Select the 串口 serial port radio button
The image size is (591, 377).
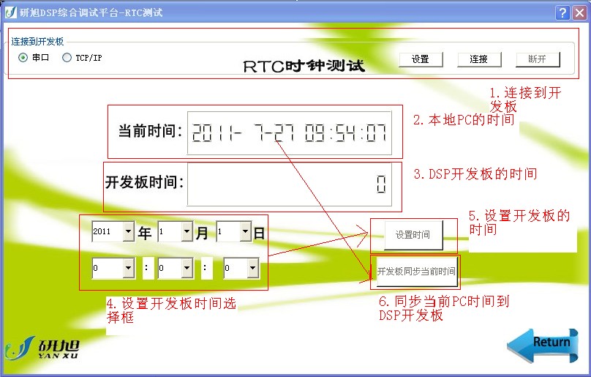coord(23,58)
